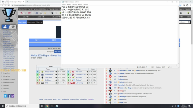Screen dimensions: 193x108
Task: Click the Notepad text line starting PSG 2-0
Action: pyautogui.click(x=75, y=7)
